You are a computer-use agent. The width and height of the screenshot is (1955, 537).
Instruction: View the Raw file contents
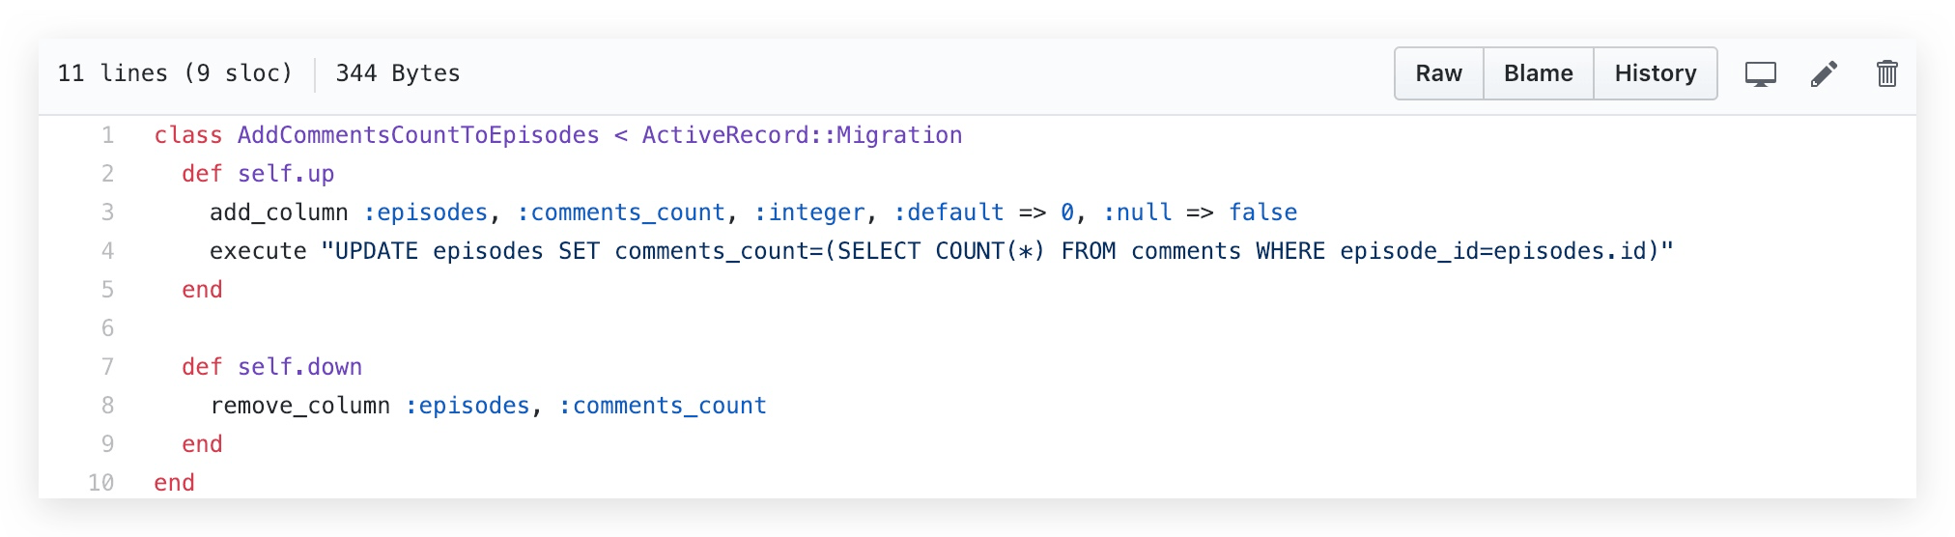(1438, 73)
